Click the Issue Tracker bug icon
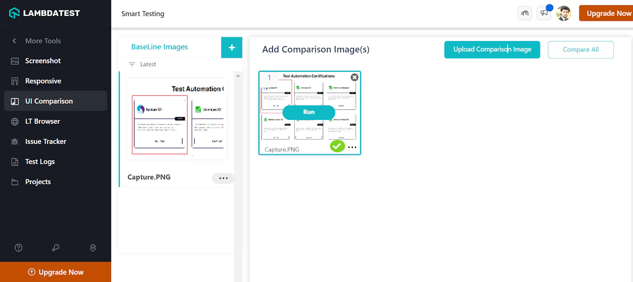 (15, 142)
